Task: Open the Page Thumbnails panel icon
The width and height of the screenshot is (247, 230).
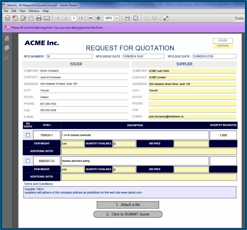Action: (x=6, y=48)
